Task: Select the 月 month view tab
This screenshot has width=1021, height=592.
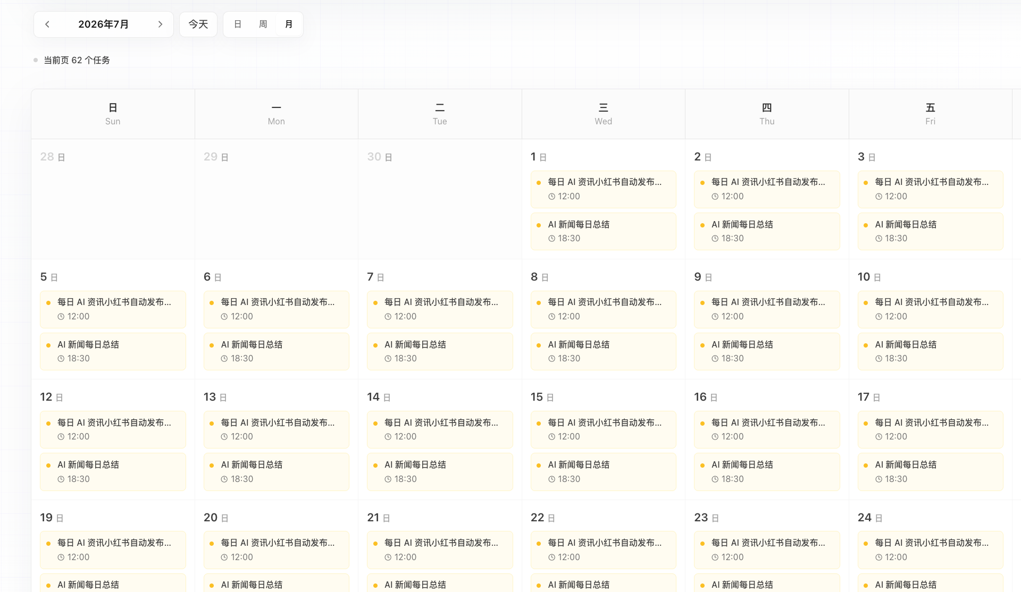Action: coord(289,24)
